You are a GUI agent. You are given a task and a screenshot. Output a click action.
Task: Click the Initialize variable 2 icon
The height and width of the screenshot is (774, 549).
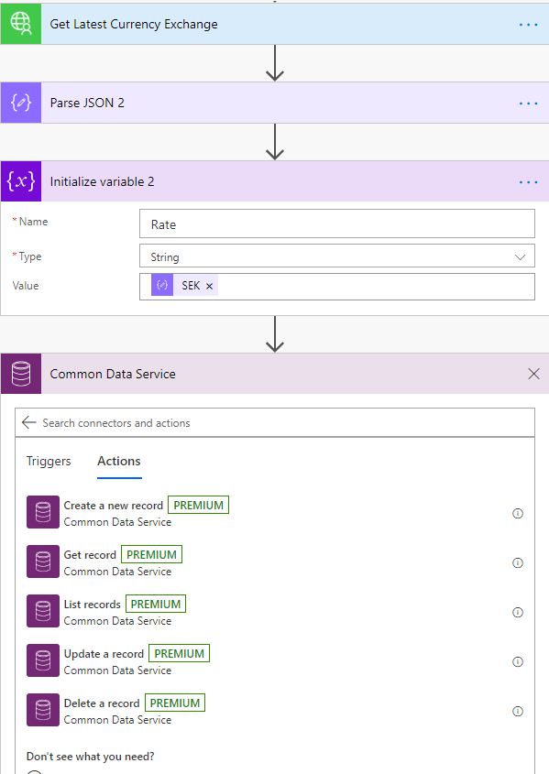[x=21, y=181]
